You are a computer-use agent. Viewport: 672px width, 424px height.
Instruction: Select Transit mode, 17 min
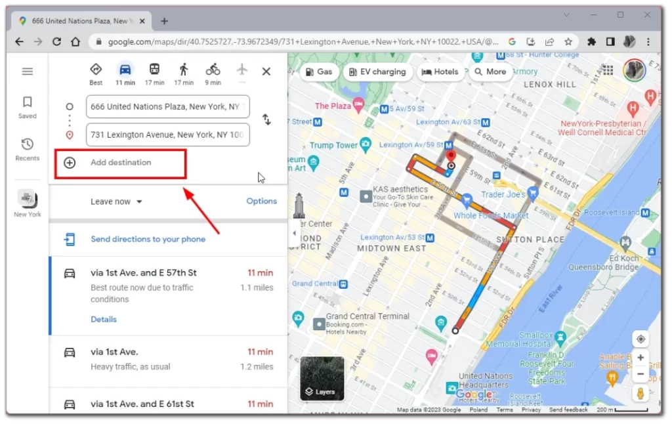tap(154, 74)
